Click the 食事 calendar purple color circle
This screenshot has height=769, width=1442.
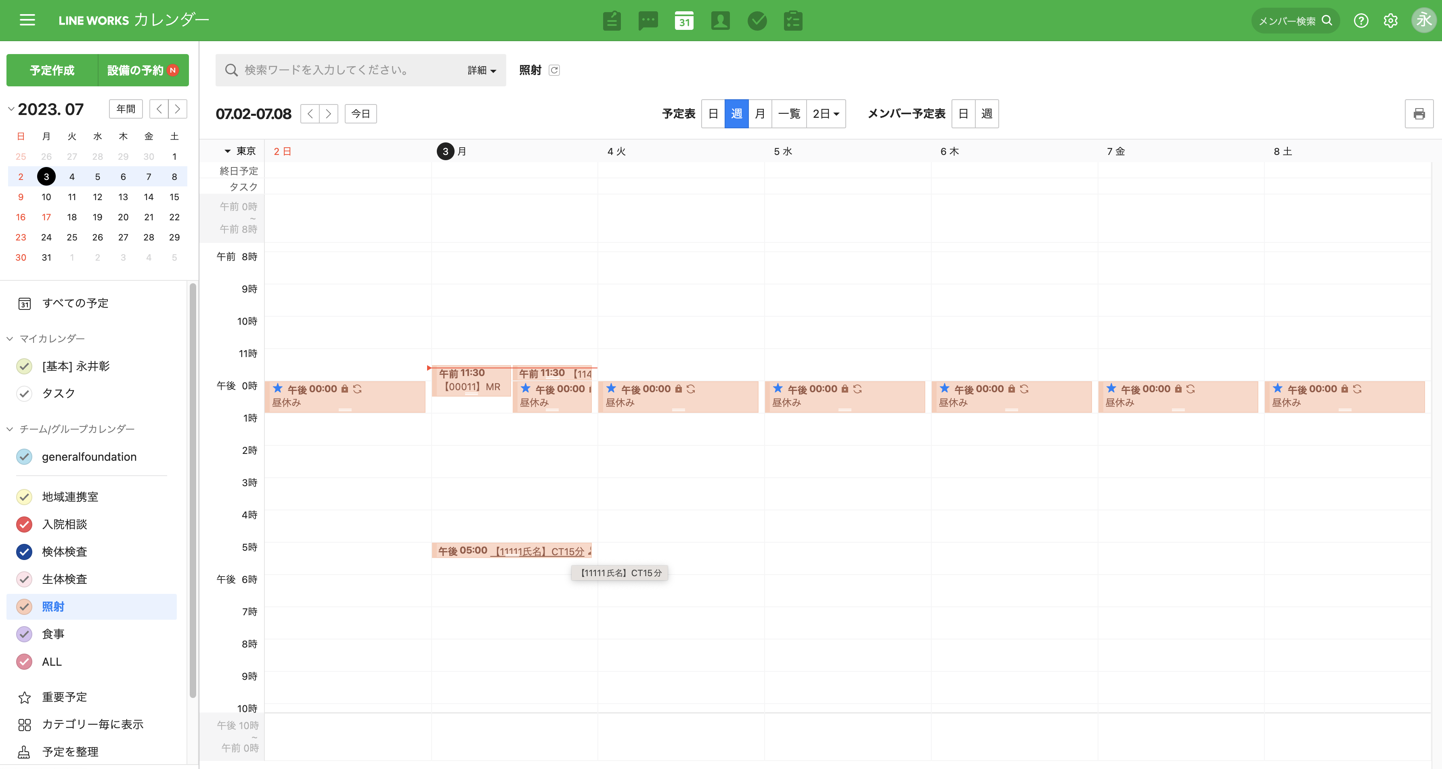coord(24,634)
